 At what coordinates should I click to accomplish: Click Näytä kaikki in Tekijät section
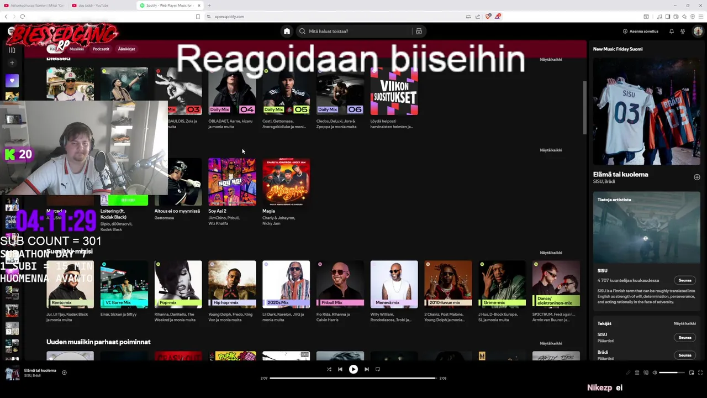pos(684,323)
